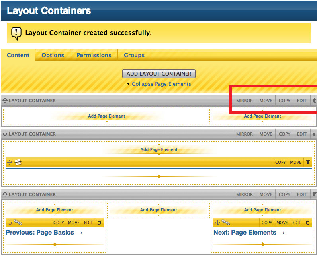This screenshot has height=256, width=317.
Task: Add Page Element above Previous: Page Basics
Action: click(x=55, y=210)
